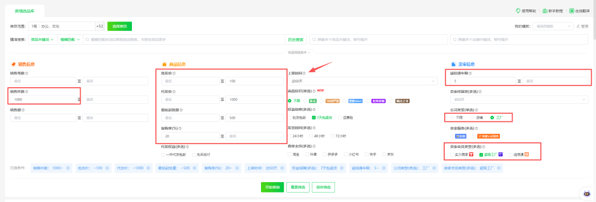The width and height of the screenshot is (596, 202).
Task: Select the 不限 product label radio
Action: (290, 101)
